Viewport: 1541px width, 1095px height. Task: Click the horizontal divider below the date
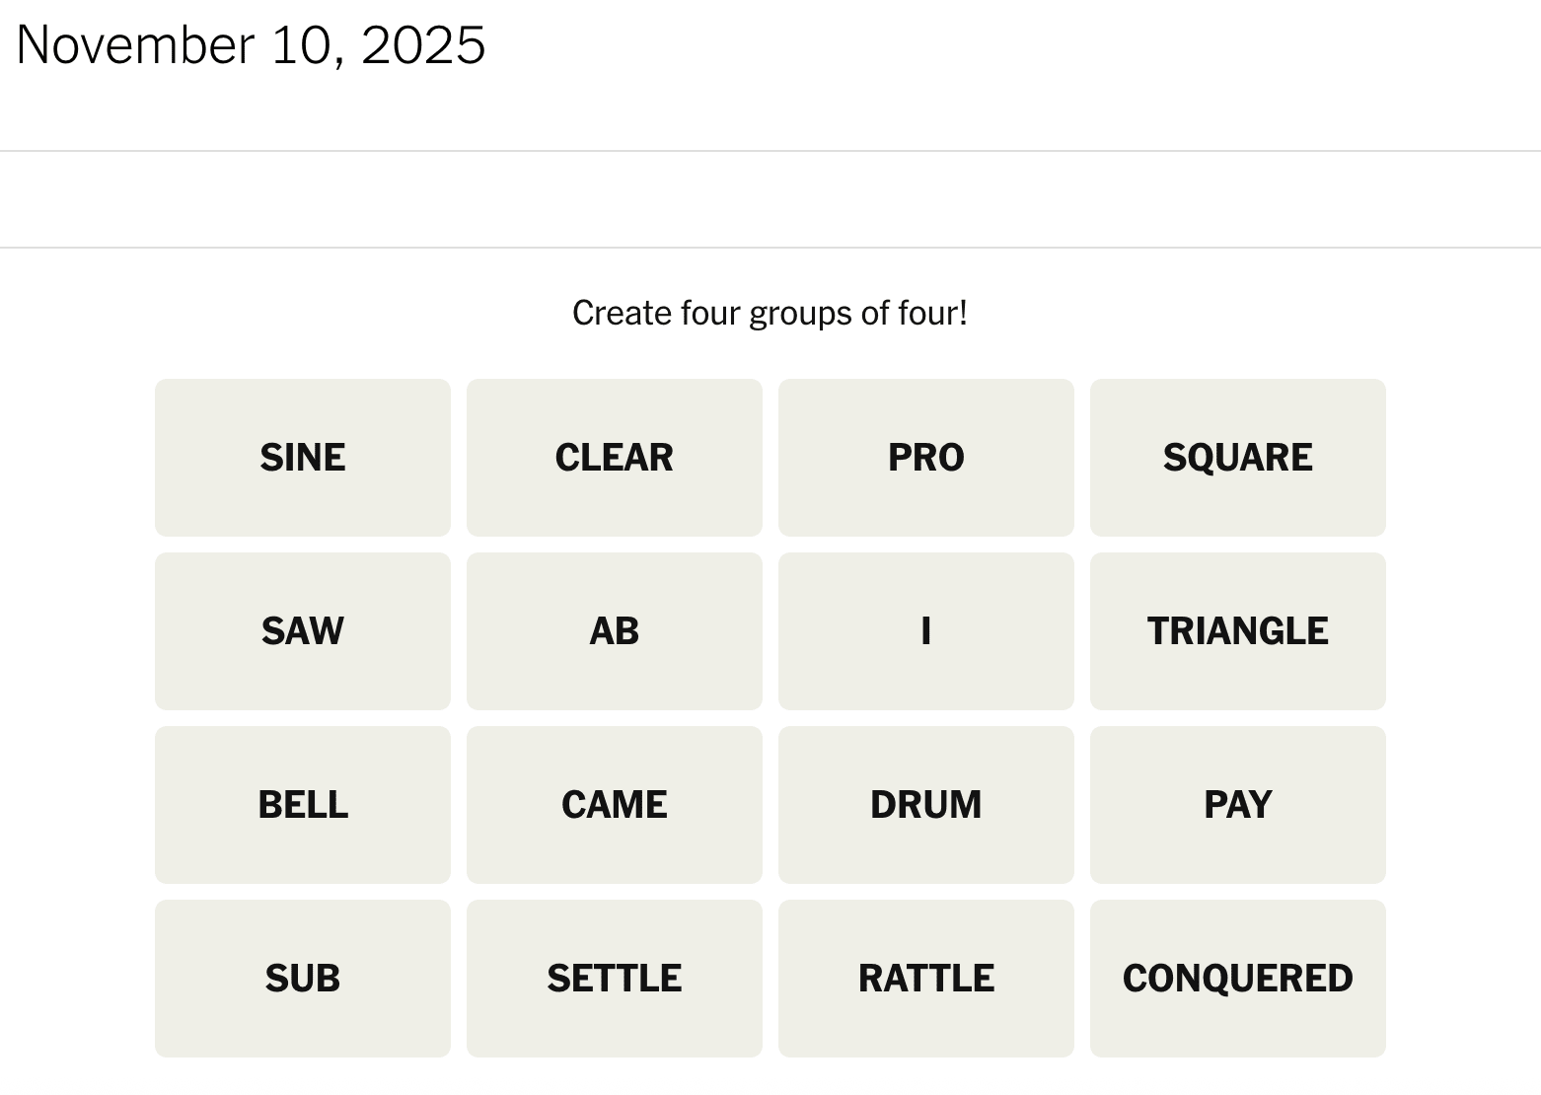pyautogui.click(x=770, y=151)
